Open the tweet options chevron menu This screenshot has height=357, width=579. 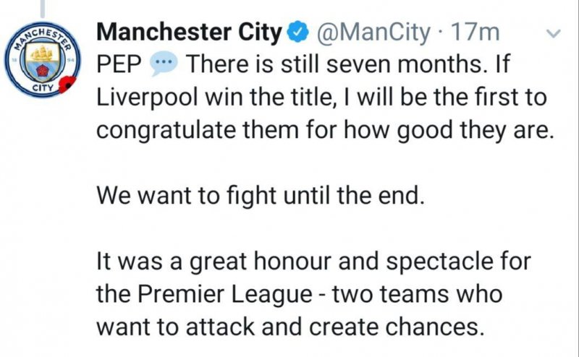[x=553, y=34]
